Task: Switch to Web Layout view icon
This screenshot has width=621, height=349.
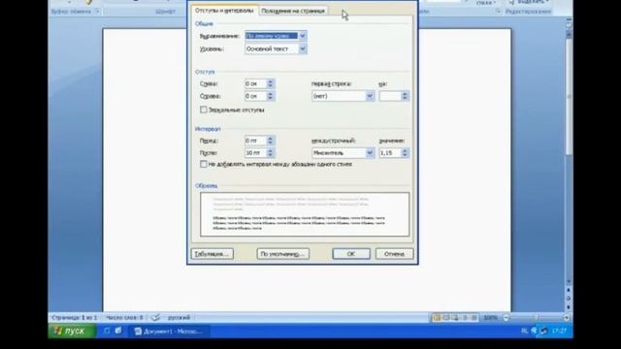Action: [x=455, y=318]
